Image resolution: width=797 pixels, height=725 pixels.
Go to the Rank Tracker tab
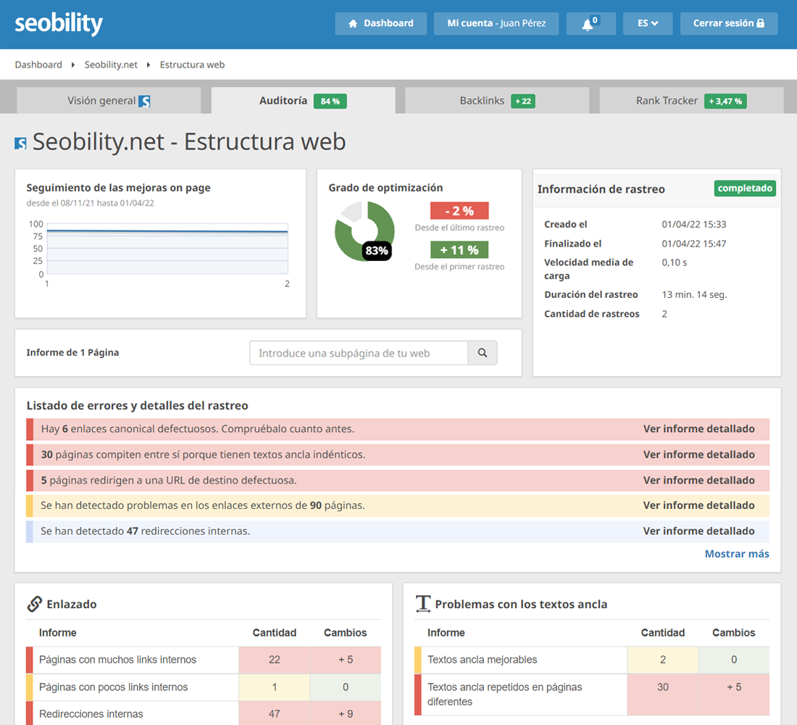691,101
